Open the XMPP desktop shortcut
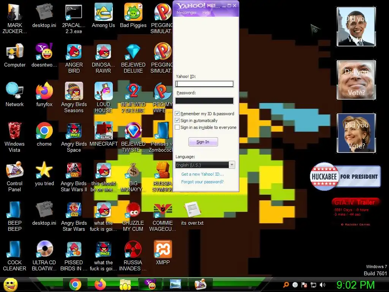 click(x=163, y=252)
